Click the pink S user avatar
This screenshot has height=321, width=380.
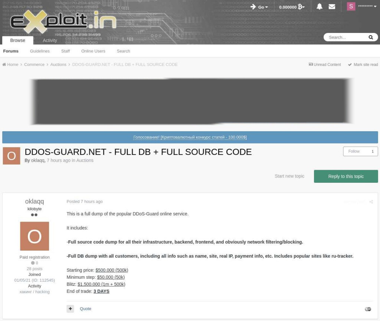pyautogui.click(x=351, y=6)
